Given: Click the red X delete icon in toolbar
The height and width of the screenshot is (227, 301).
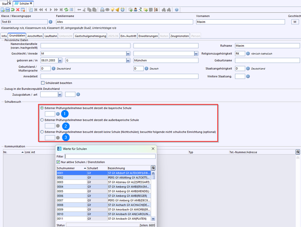Looking at the screenshot, I should (18, 10).
